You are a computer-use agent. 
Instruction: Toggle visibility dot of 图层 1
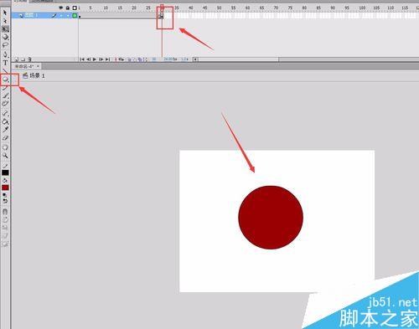61,16
